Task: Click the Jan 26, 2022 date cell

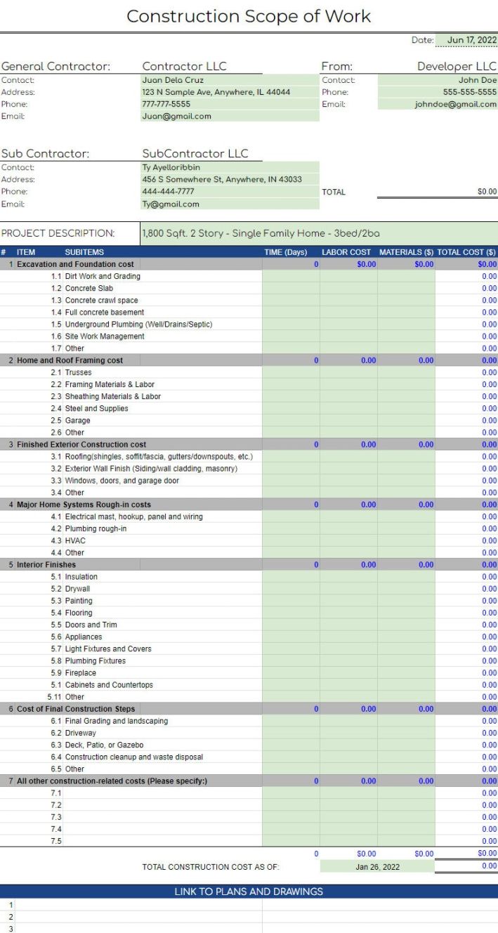Action: coord(377,867)
